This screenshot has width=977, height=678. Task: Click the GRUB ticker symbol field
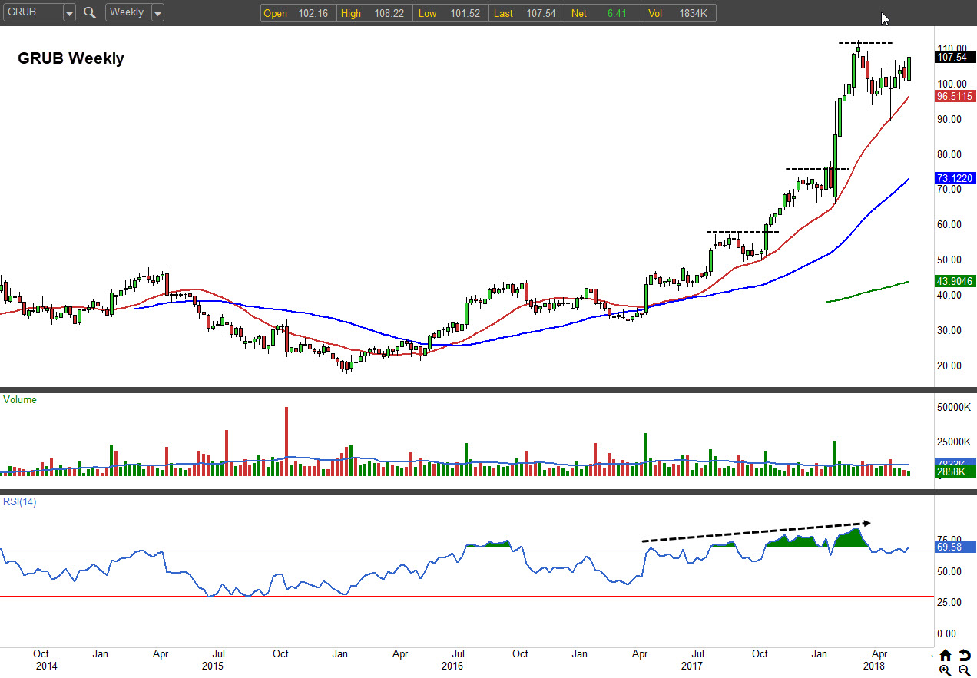(x=32, y=13)
